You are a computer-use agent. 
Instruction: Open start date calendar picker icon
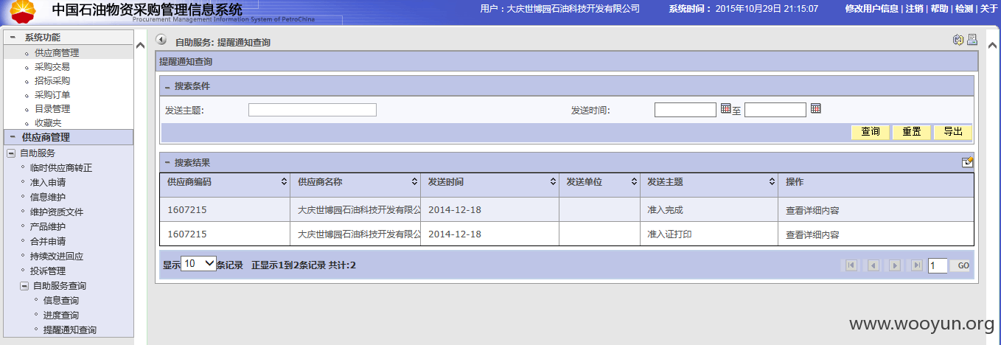[x=726, y=108]
